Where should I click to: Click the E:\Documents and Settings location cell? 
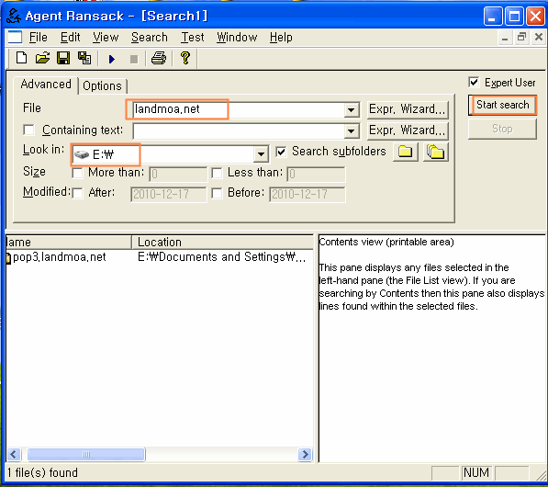222,257
